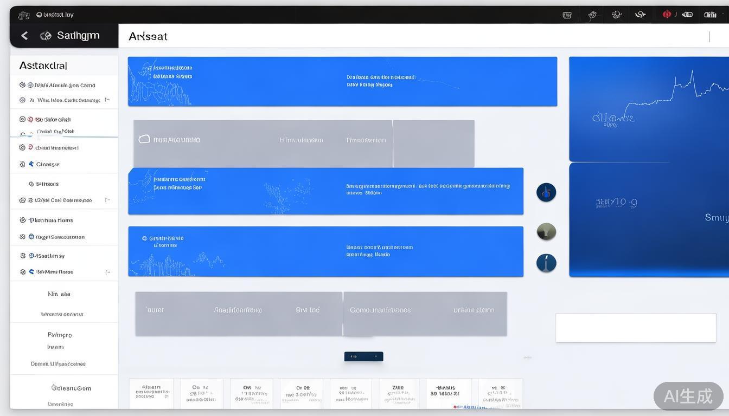Expand the arrow on the sidebar row below Cinassr
Image resolution: width=729 pixels, height=416 pixels.
[x=107, y=200]
